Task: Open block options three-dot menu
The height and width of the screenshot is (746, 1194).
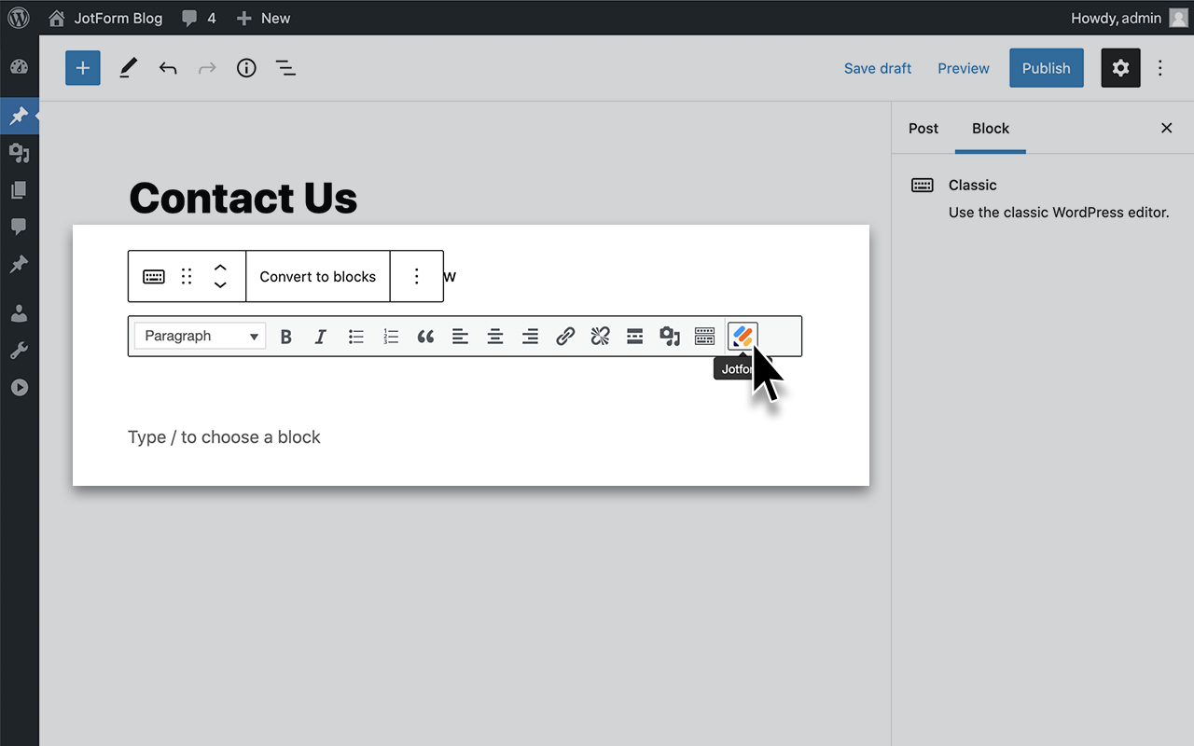Action: click(x=417, y=276)
